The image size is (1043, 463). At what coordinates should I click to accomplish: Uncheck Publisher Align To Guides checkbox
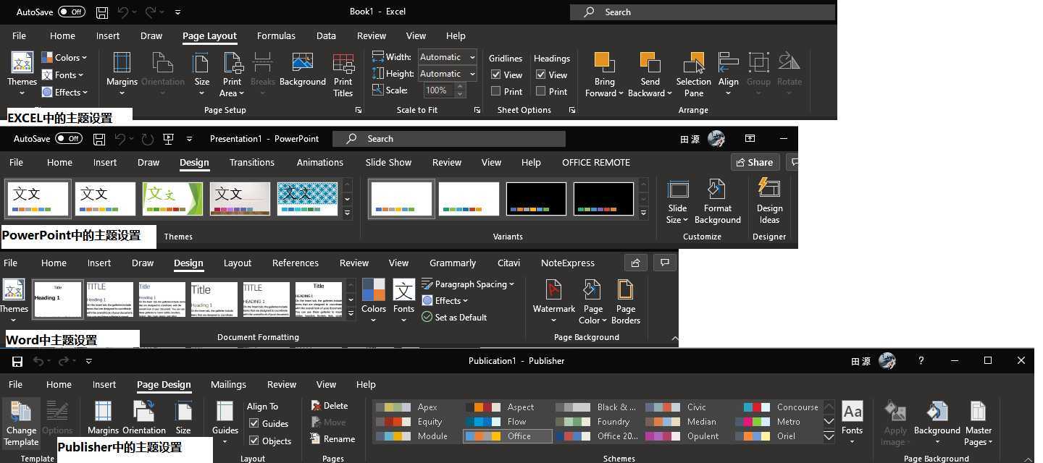254,423
